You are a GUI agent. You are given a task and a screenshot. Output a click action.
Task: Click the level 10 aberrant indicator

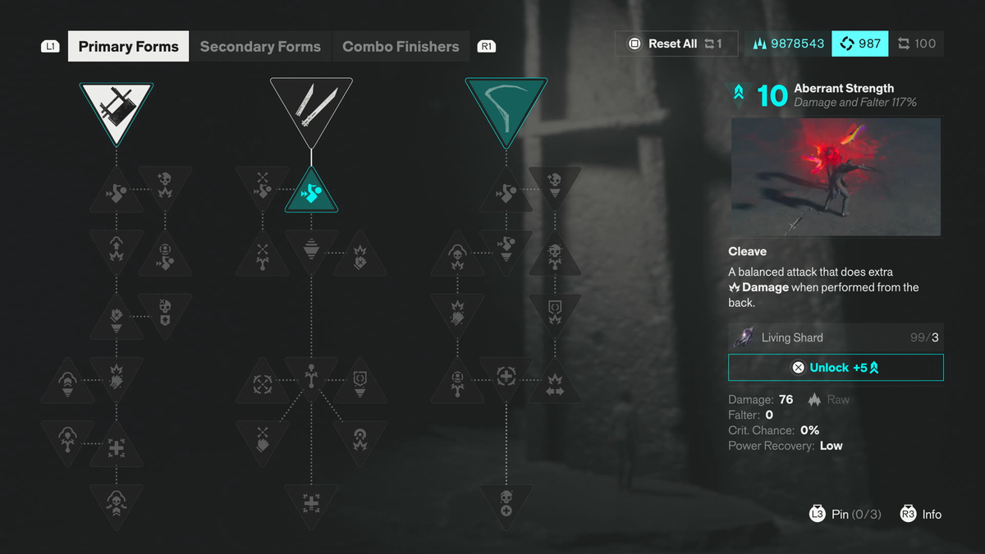(x=761, y=95)
